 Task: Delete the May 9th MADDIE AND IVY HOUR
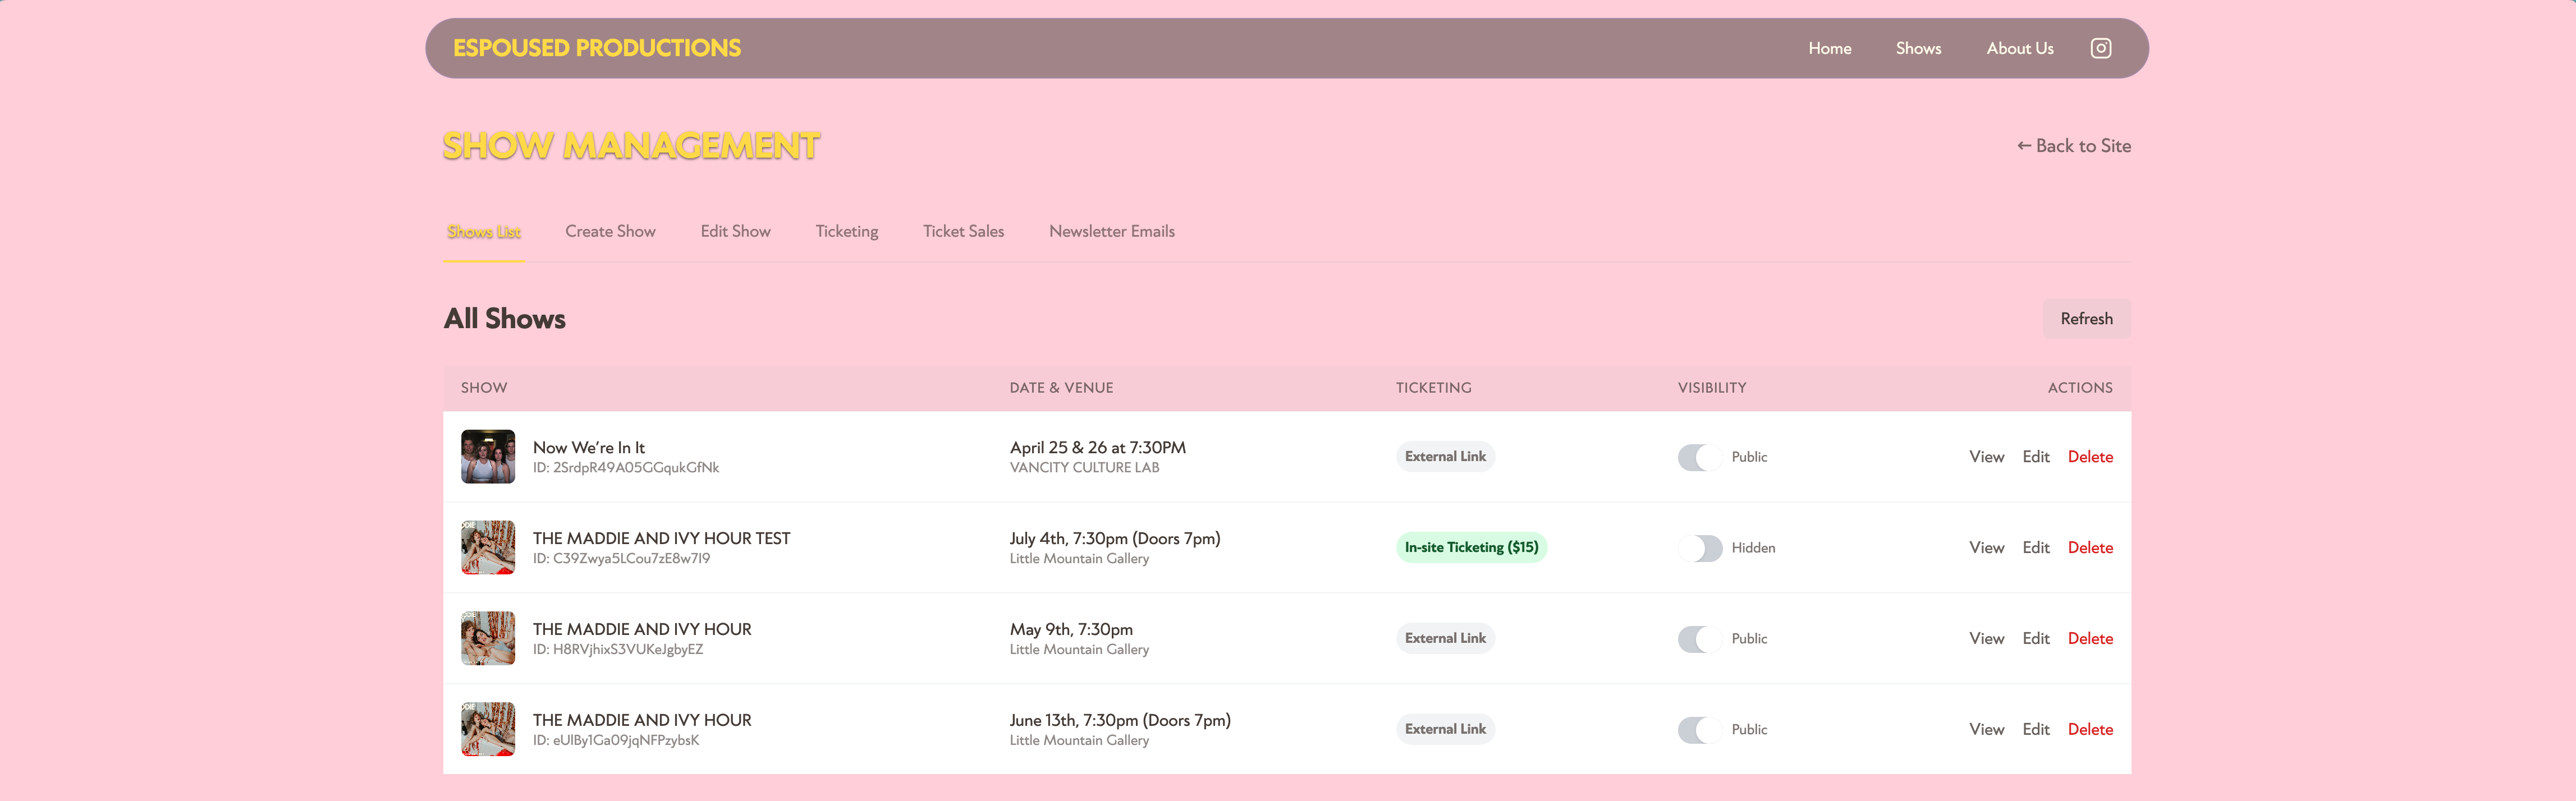coord(2090,638)
